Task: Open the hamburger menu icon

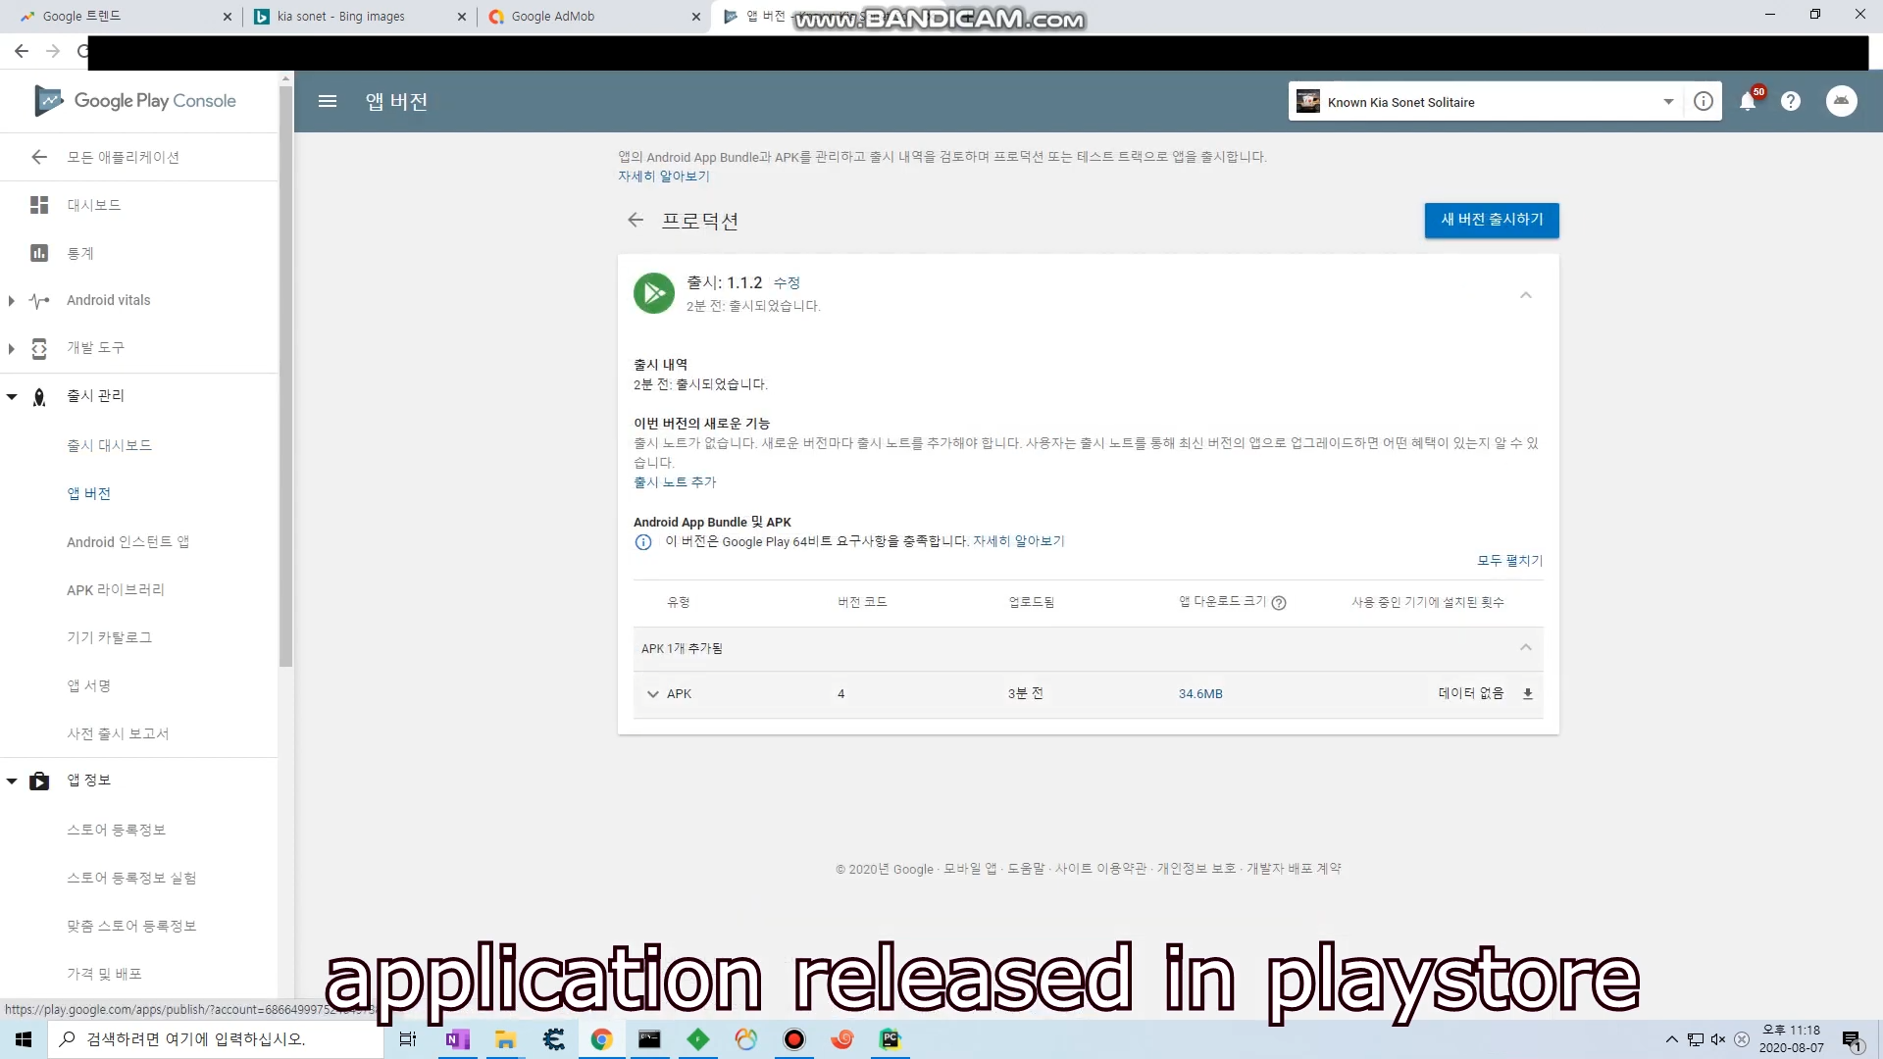Action: (x=328, y=101)
